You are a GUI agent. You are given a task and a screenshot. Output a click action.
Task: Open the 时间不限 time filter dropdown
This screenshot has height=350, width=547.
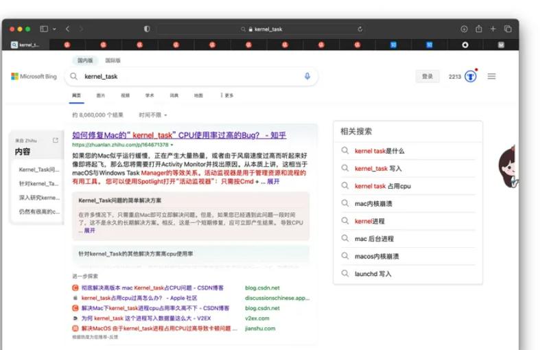pos(153,115)
